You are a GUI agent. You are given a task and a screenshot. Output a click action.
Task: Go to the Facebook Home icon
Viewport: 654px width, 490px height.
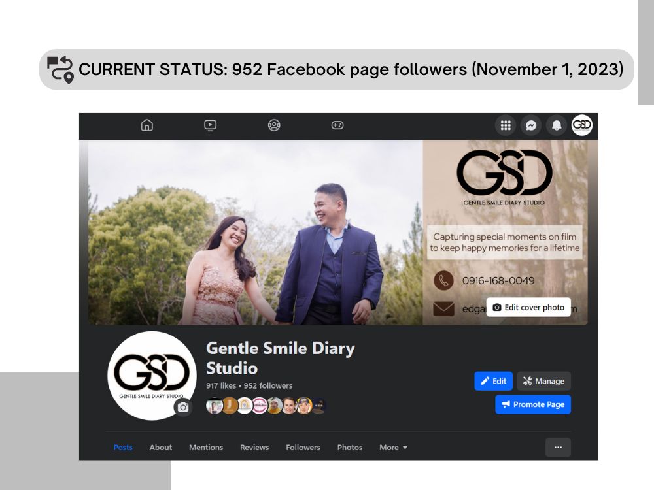(x=146, y=125)
